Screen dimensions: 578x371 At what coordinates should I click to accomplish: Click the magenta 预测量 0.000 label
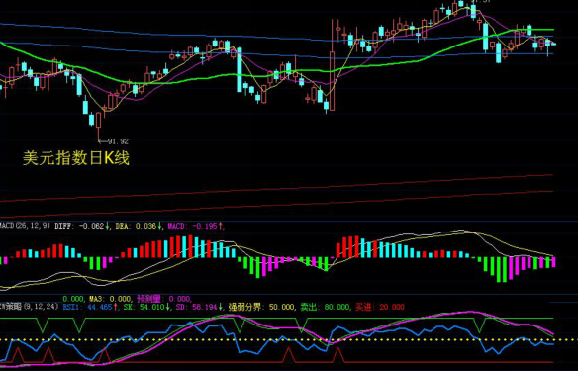[163, 299]
